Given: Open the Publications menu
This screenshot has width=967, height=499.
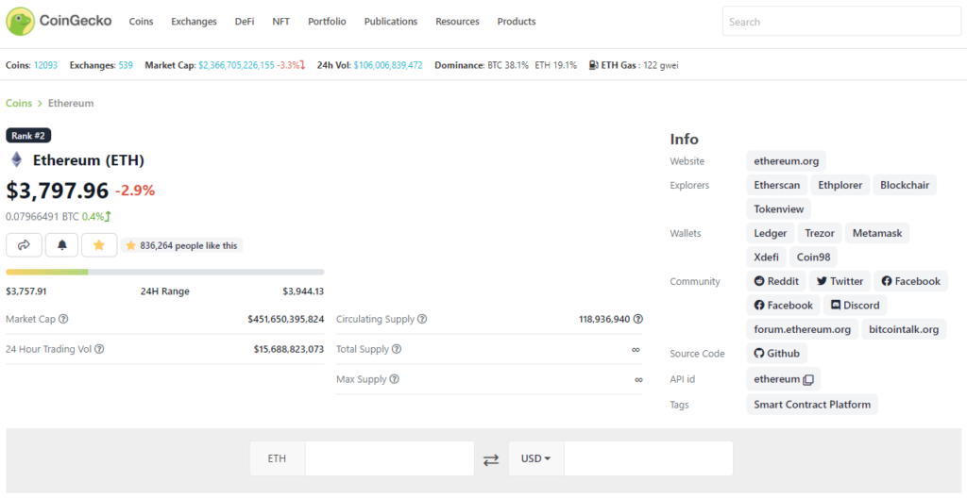Looking at the screenshot, I should pos(391,22).
